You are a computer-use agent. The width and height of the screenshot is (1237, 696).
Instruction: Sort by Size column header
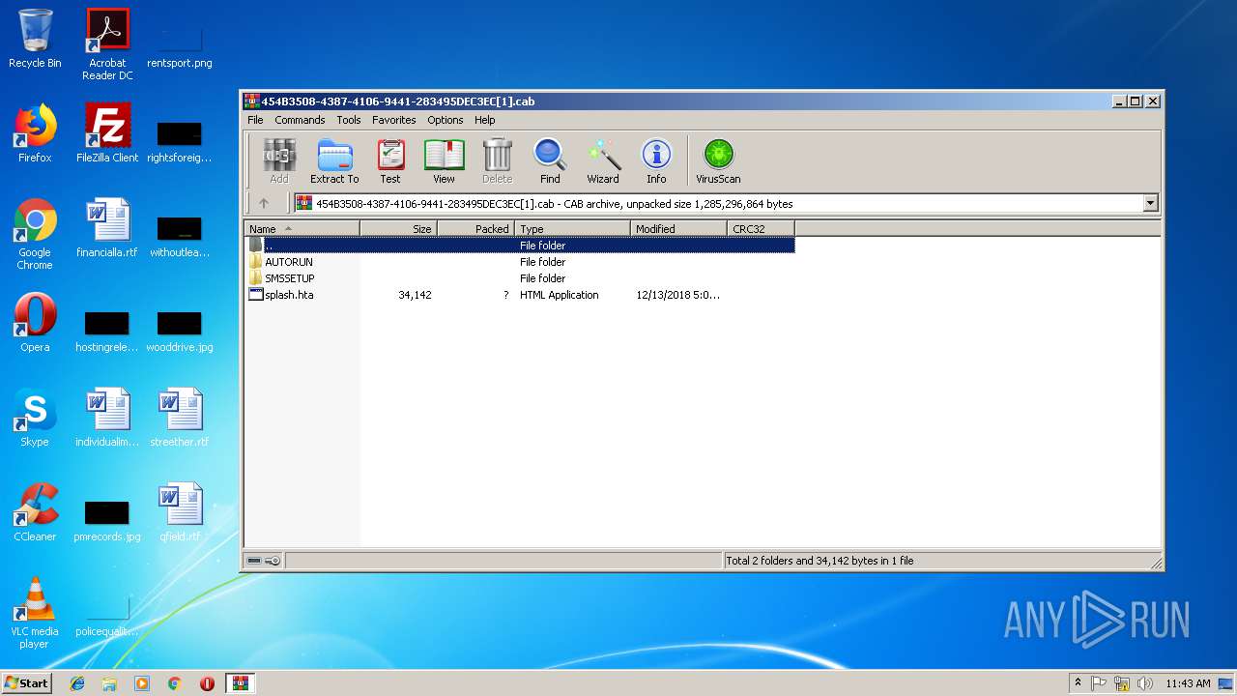[398, 229]
